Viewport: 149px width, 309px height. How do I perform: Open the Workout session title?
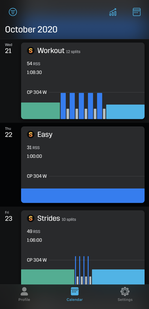[51, 51]
